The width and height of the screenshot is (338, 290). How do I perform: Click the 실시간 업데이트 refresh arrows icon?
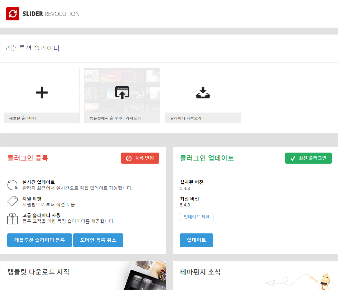(x=12, y=185)
